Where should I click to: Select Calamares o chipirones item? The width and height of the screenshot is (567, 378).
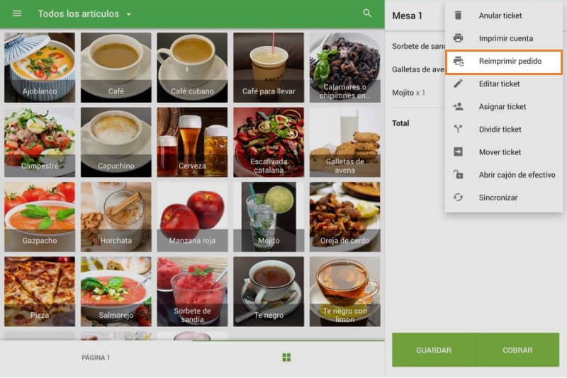[x=345, y=67]
